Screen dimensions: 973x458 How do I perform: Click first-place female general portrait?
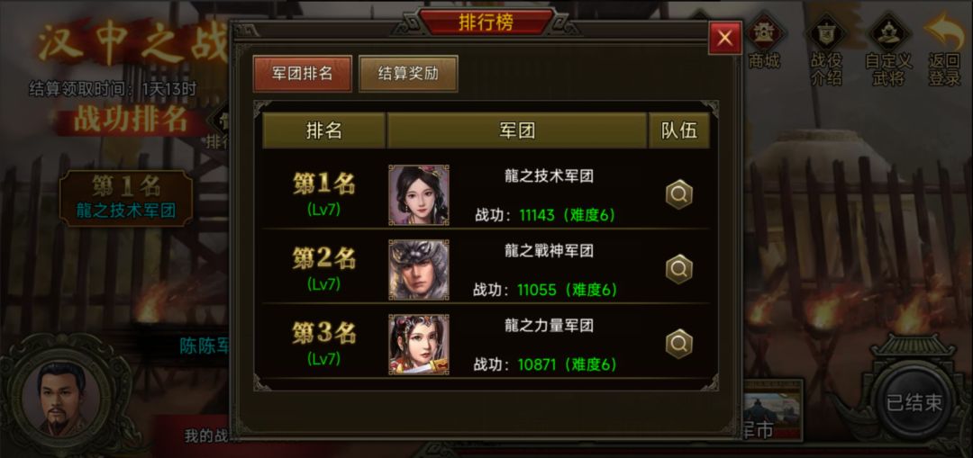tap(419, 195)
